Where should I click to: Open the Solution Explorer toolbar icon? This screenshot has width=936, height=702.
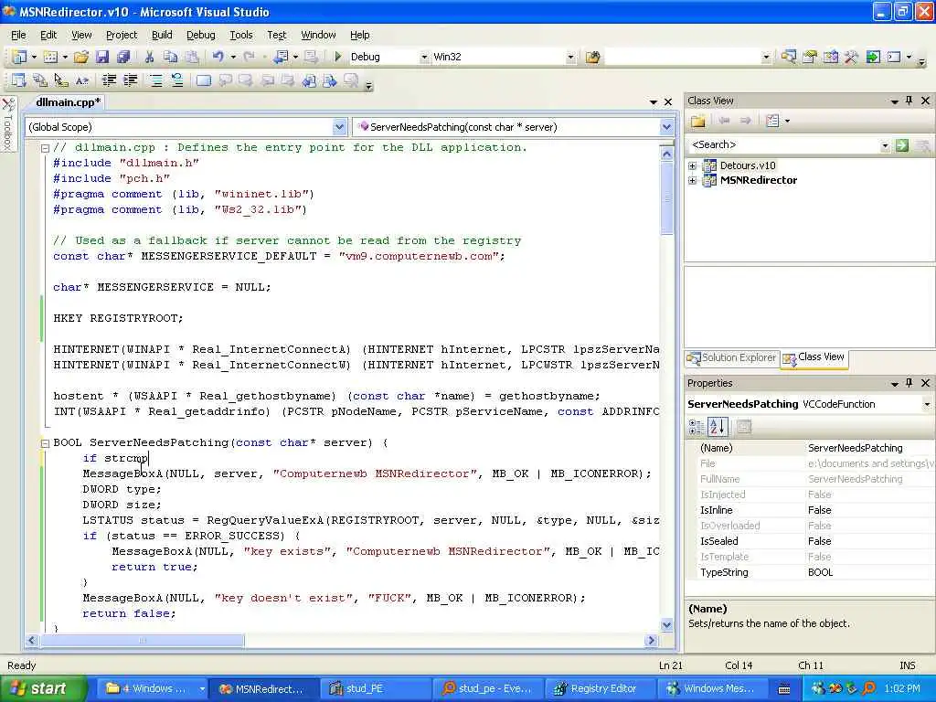point(789,57)
